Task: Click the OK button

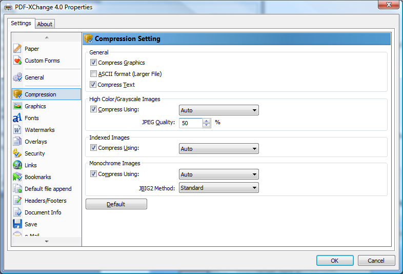Action: 335,260
